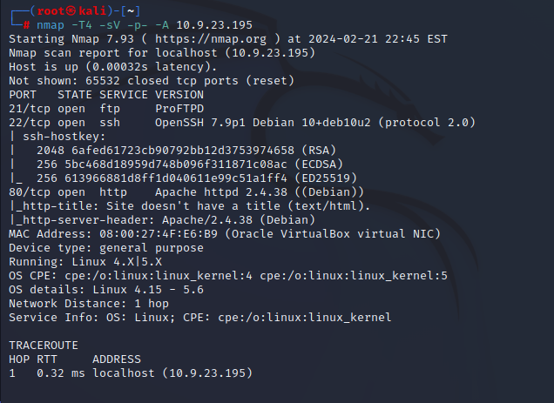This screenshot has height=403, width=554.
Task: Click the Network Distance: 1 hop line
Action: pos(89,304)
